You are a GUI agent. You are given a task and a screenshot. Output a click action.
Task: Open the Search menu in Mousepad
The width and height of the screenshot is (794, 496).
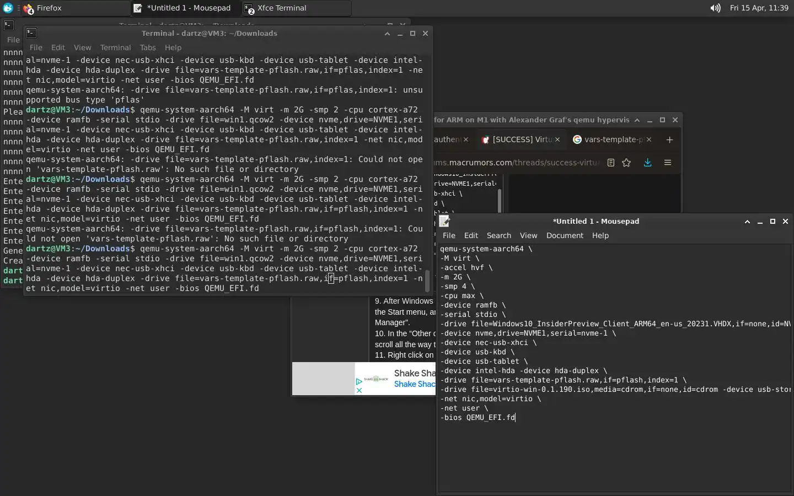point(499,235)
